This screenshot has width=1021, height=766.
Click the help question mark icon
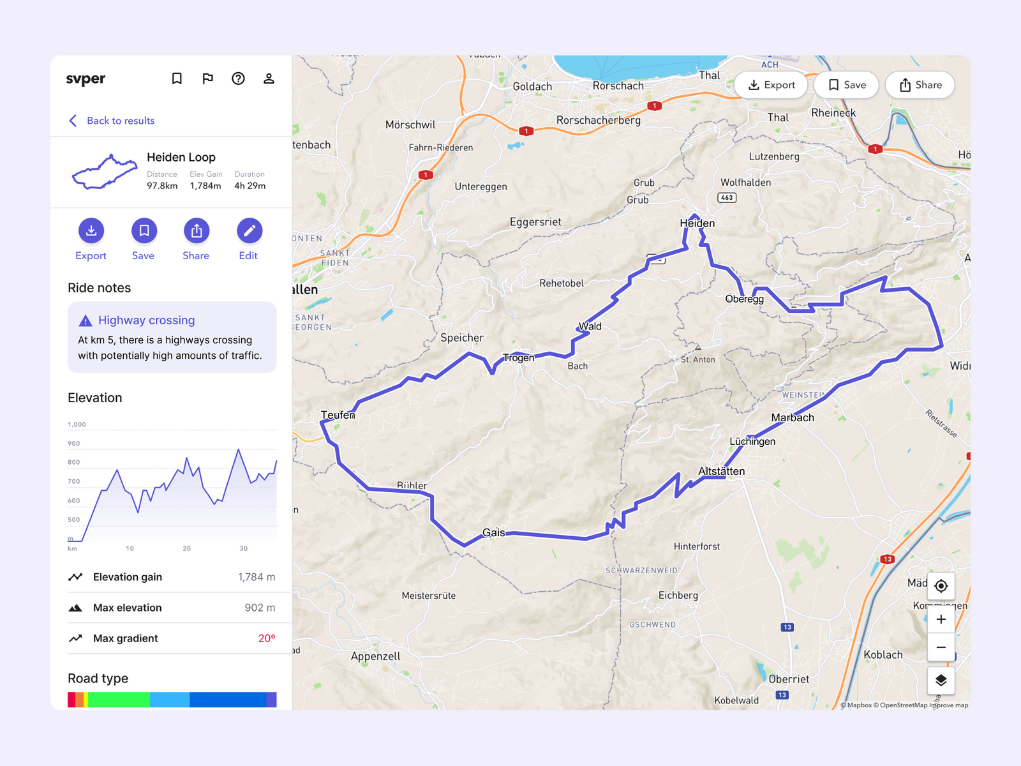click(x=238, y=79)
